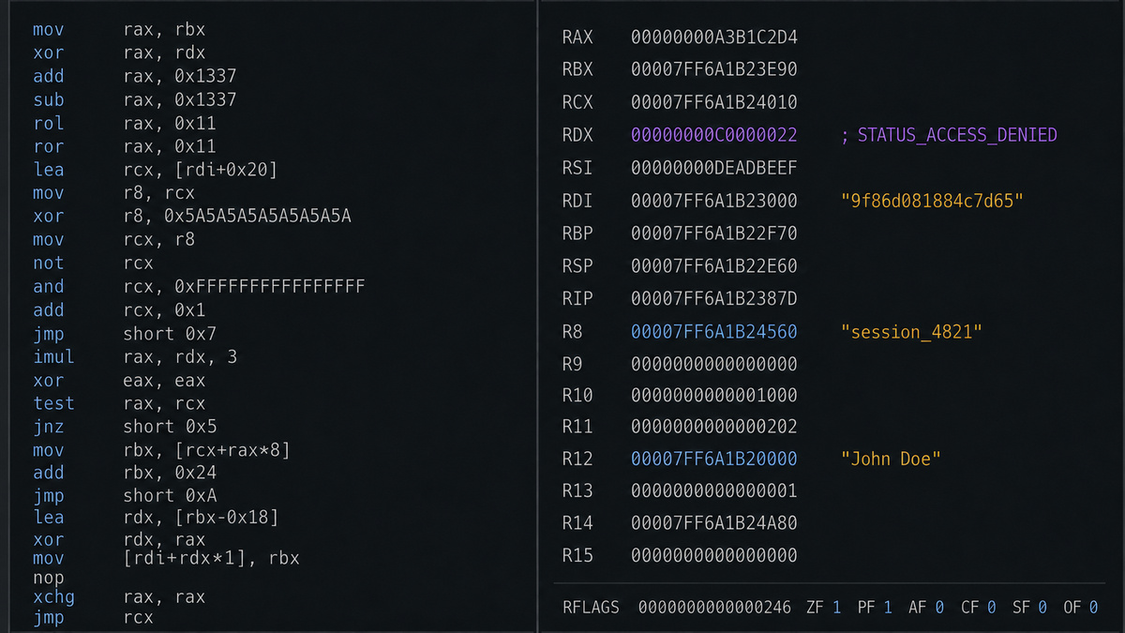
Task: Select the R11 value 0000000000000202
Action: pos(714,427)
